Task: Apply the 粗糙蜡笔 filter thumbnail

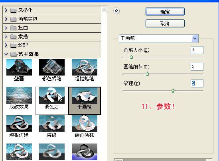Action: 85,67
